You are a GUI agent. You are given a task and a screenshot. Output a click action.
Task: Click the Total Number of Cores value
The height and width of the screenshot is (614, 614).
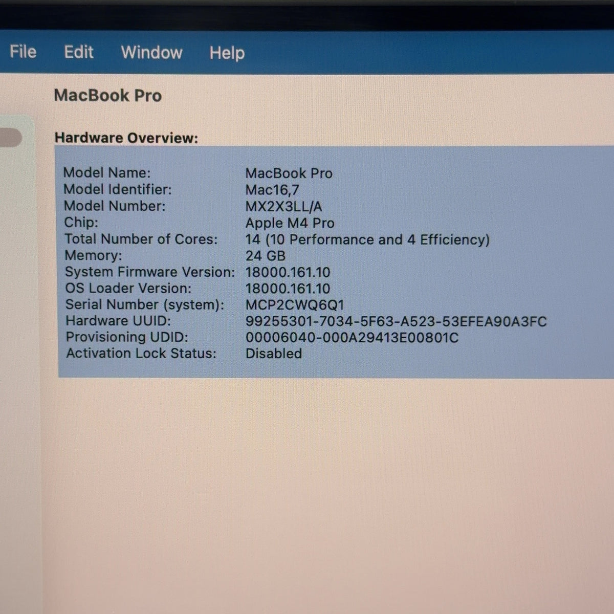[x=367, y=239]
